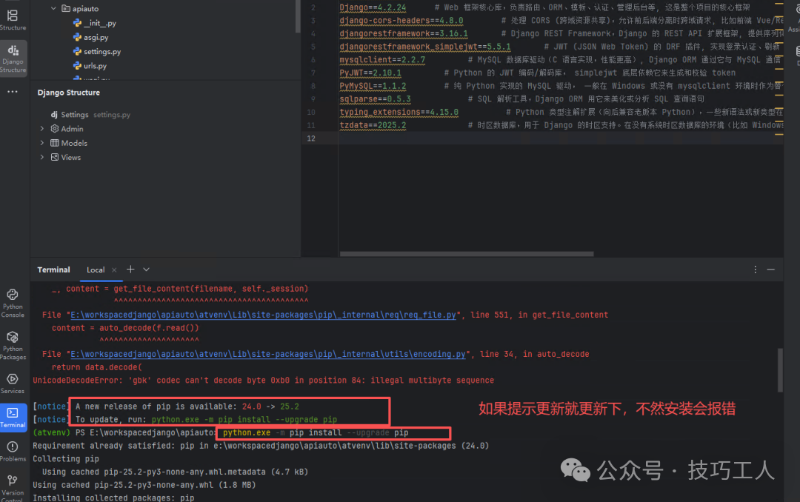
Task: Click the Django==4.2.24 requirement line
Action: [x=373, y=7]
